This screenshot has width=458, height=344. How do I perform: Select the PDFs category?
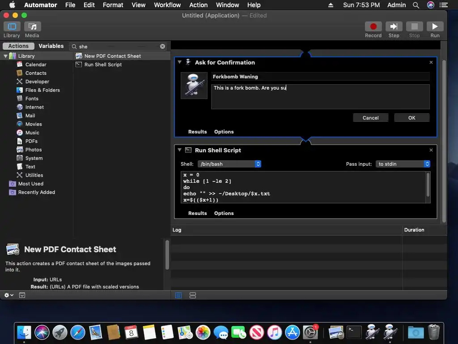tap(31, 141)
